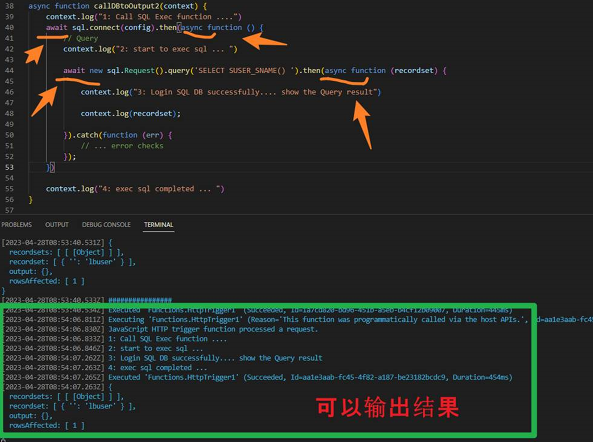This screenshot has width=593, height=442.
Task: Activate the TERMINAL tab
Action: click(158, 225)
